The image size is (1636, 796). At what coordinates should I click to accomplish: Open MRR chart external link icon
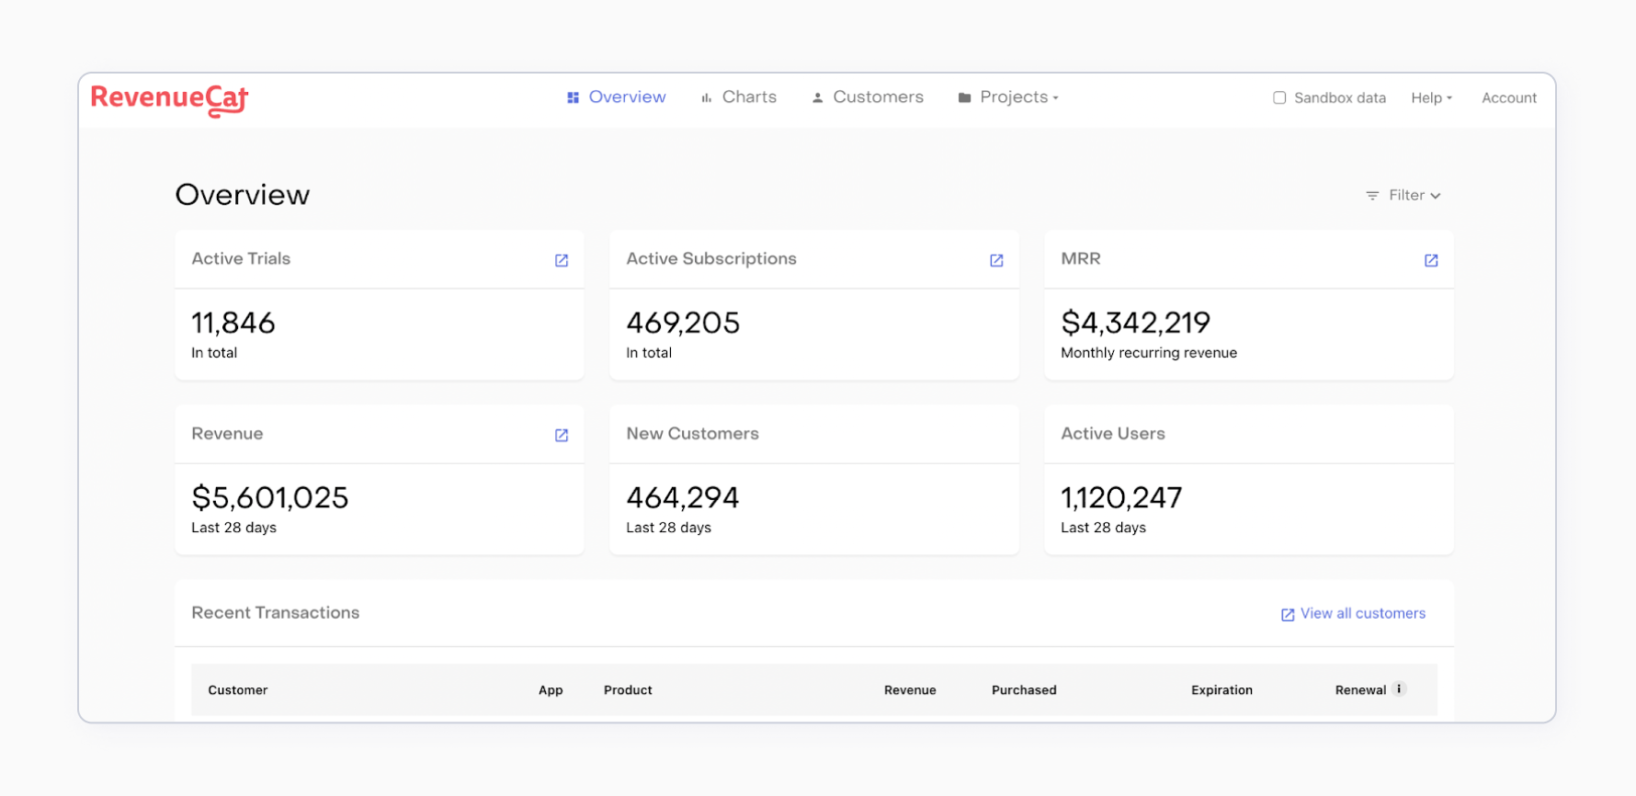[x=1431, y=260]
